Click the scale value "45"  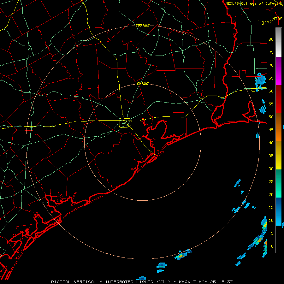[x=271, y=130]
